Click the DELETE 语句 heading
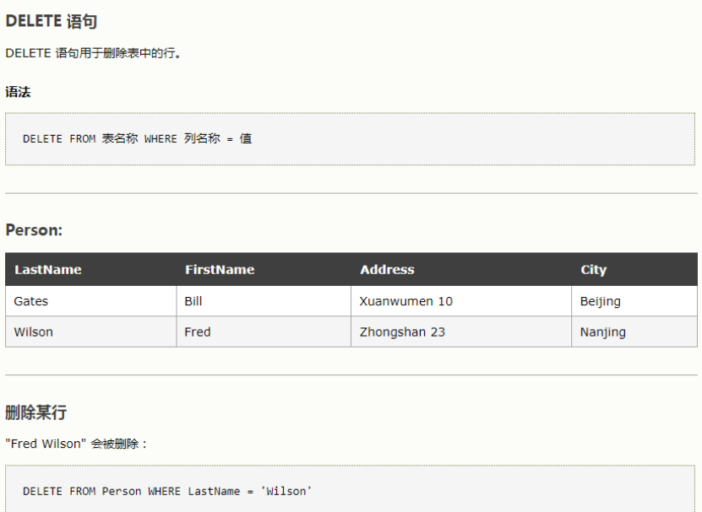Screen dimensions: 702x512 [51, 21]
